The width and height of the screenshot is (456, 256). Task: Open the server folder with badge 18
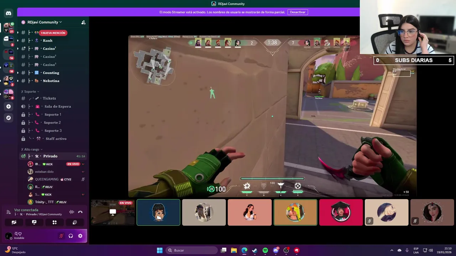tap(9, 67)
